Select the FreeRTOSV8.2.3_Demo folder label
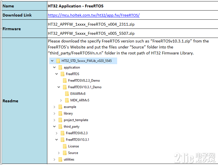This screenshot has height=165, width=218. pyautogui.click(x=84, y=81)
